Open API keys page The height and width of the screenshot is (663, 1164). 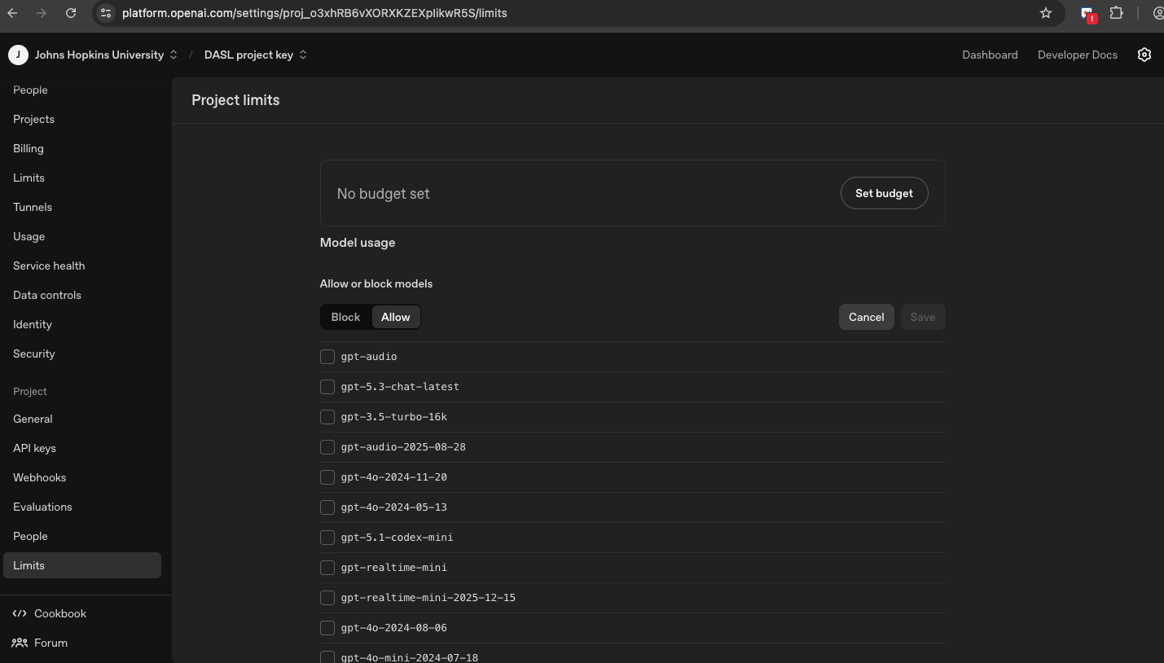[34, 448]
